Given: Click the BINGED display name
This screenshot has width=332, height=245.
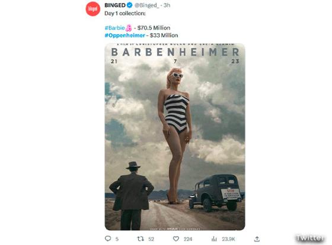Looking at the screenshot, I should point(115,5).
